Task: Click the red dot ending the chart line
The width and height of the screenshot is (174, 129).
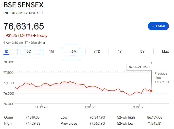Action: pos(151,91)
